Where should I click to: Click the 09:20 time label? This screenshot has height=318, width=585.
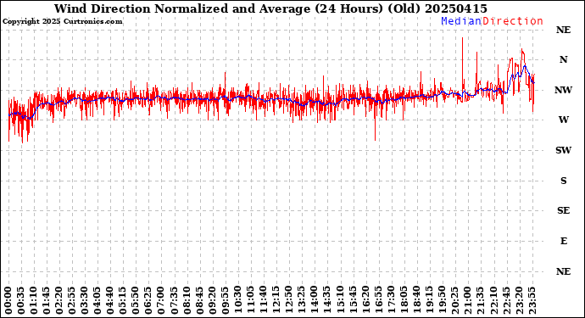pos(213,300)
